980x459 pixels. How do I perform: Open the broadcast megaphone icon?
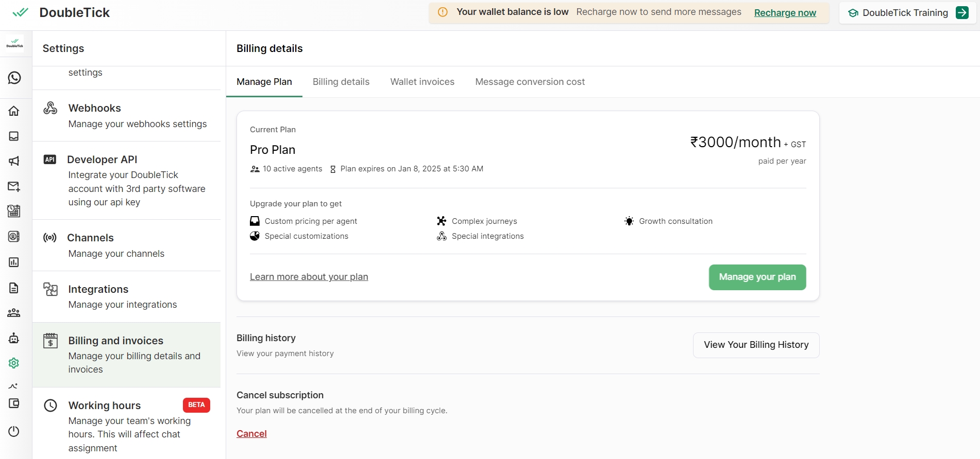point(14,161)
